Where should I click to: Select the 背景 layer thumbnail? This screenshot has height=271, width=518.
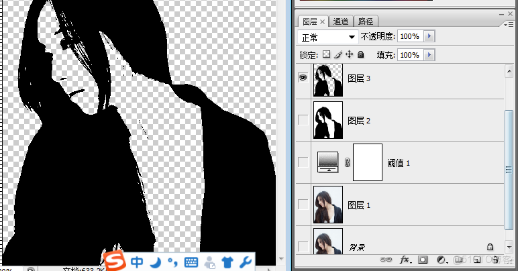click(x=328, y=241)
